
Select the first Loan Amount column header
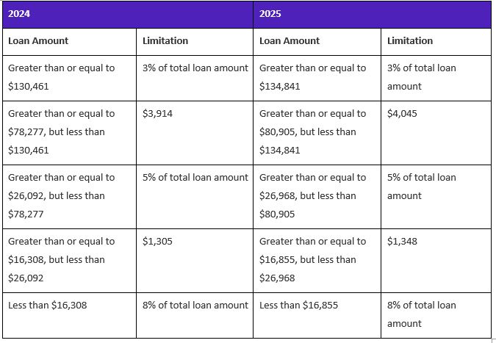[x=69, y=42]
